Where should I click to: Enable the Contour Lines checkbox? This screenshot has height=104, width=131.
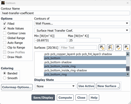(4, 33)
